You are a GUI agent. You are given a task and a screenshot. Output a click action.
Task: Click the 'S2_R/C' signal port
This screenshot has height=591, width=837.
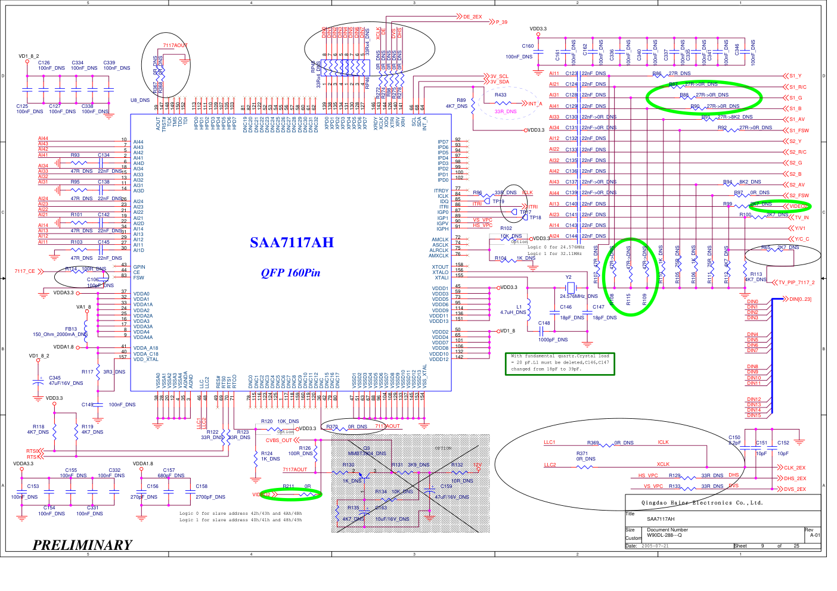click(x=798, y=152)
